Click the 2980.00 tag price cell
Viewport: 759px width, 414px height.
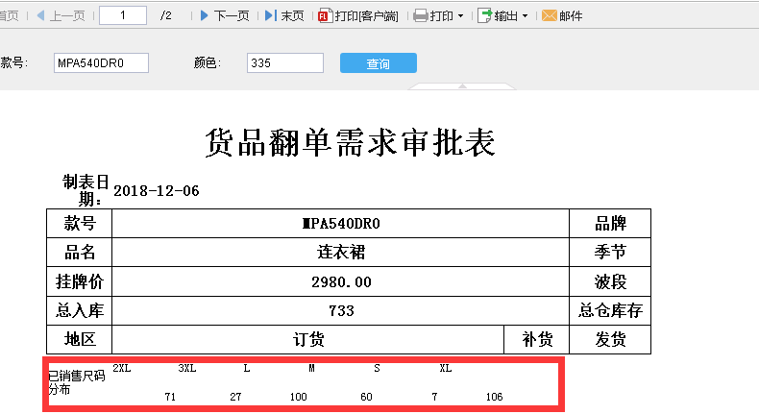coord(341,282)
